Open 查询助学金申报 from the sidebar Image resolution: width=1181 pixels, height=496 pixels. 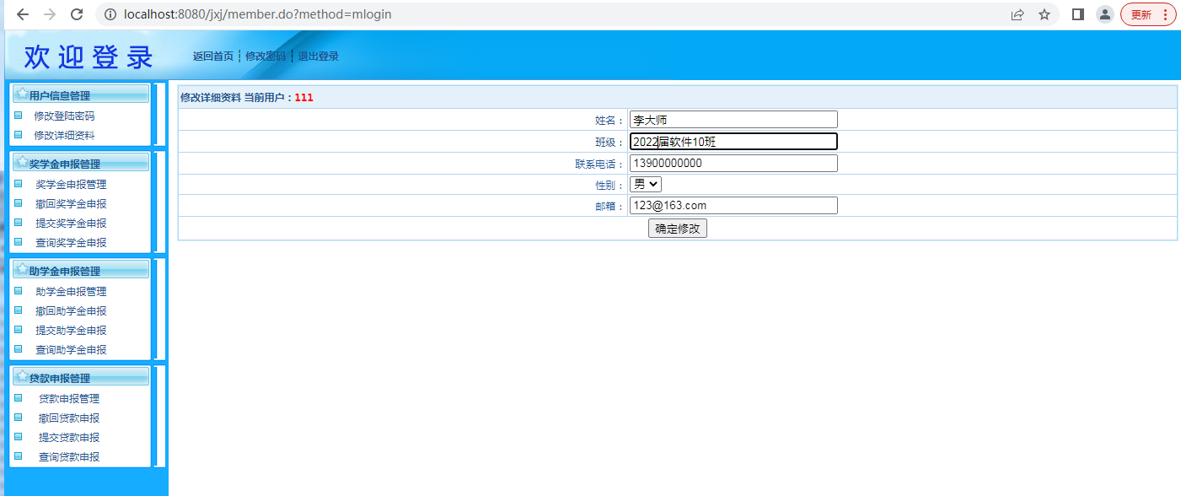(71, 350)
